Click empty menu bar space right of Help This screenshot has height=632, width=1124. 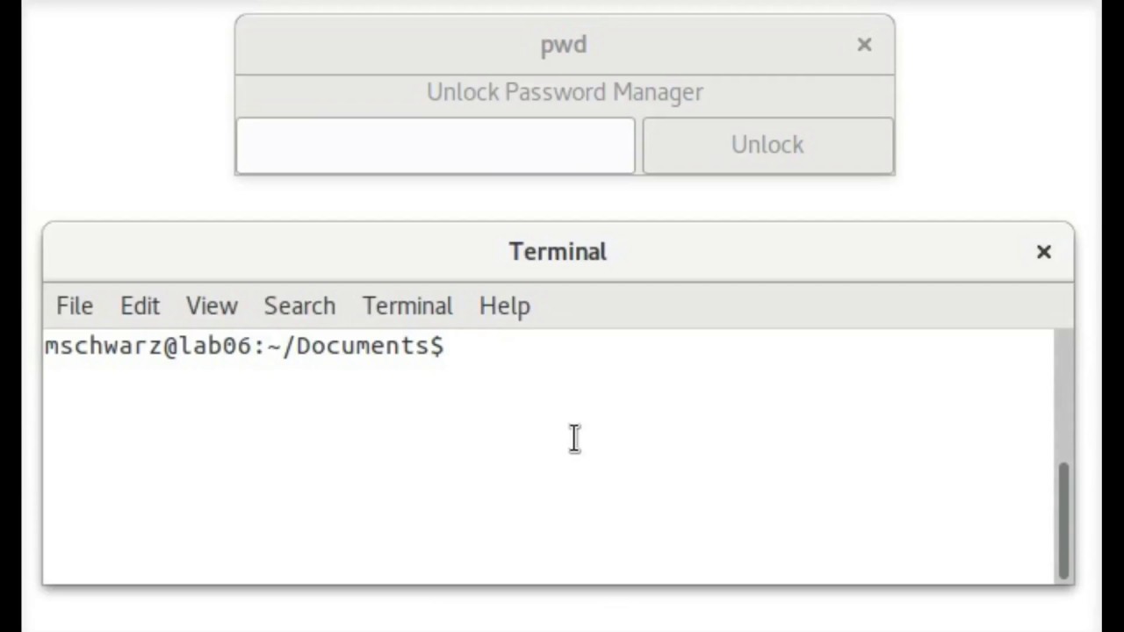[x=790, y=305]
